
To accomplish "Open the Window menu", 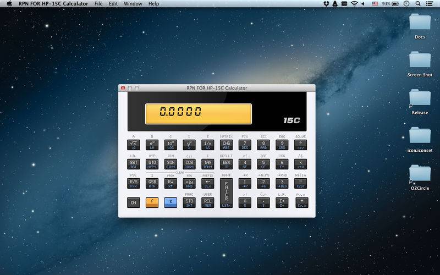I will click(133, 4).
